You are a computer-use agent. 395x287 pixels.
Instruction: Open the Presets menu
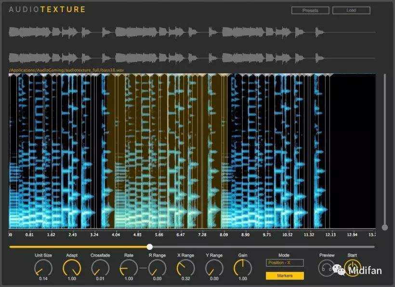click(x=310, y=10)
